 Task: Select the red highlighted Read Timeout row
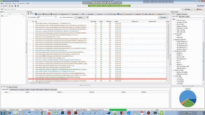(97, 79)
